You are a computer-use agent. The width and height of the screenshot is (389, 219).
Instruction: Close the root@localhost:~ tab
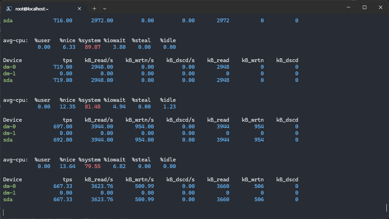(x=81, y=8)
